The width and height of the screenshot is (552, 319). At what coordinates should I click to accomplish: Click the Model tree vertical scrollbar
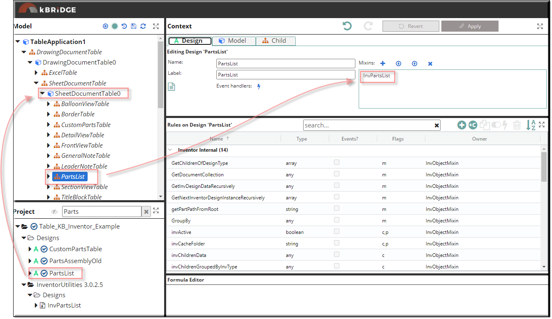tap(160, 74)
